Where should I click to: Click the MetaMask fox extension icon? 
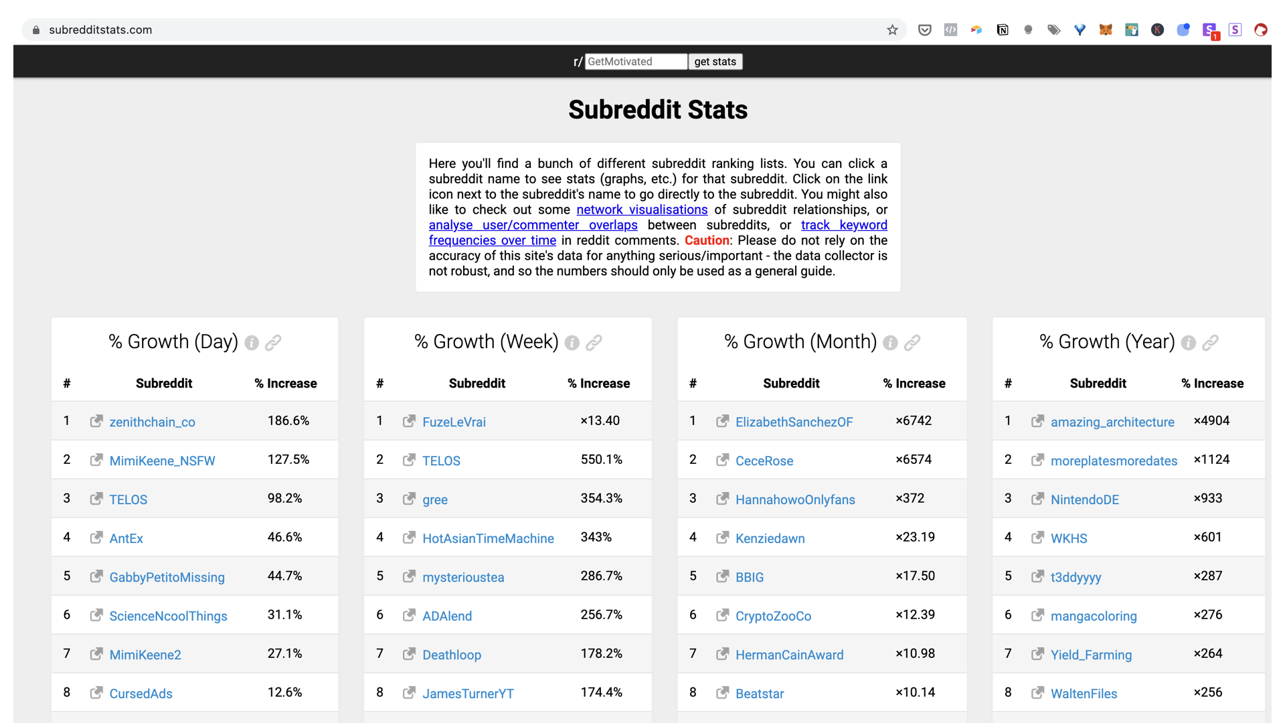click(1106, 29)
